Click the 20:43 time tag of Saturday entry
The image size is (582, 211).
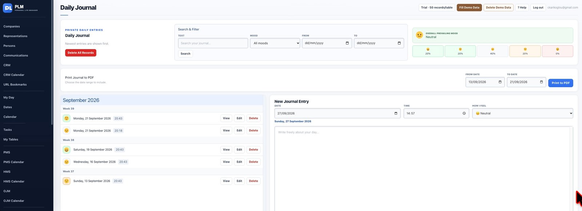point(120,150)
